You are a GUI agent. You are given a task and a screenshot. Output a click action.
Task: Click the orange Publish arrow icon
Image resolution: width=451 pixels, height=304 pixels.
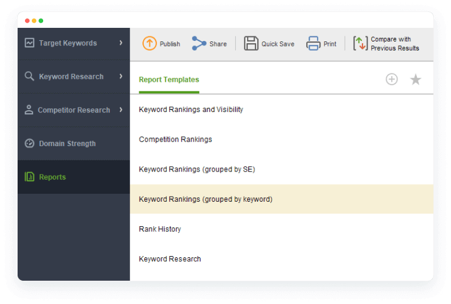click(x=149, y=43)
